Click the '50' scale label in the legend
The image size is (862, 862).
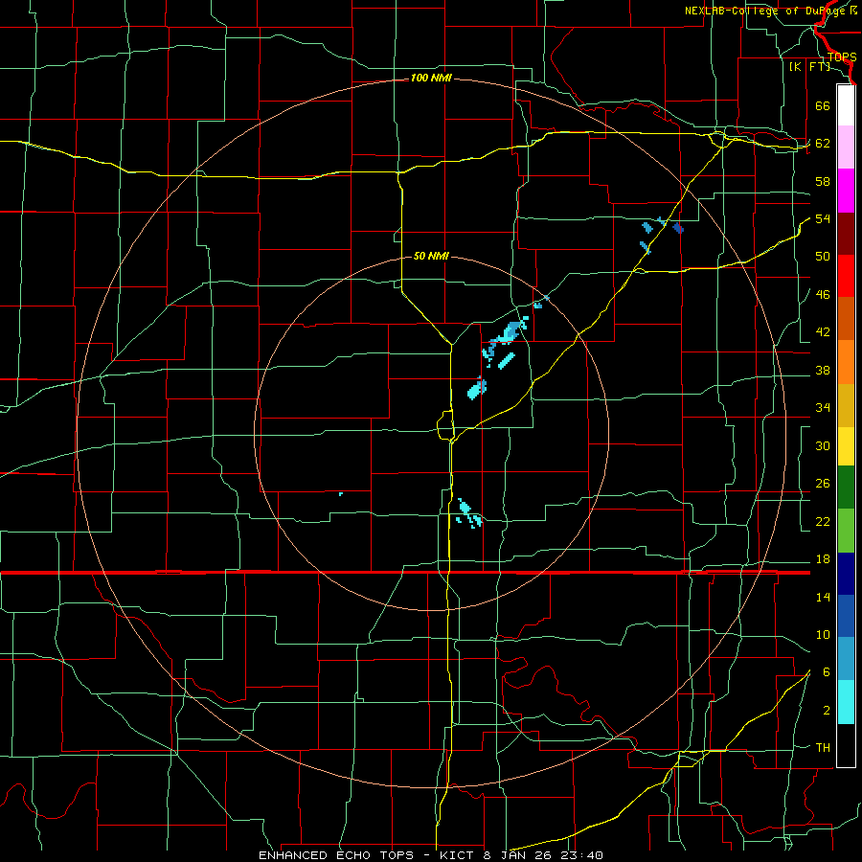[x=823, y=257]
